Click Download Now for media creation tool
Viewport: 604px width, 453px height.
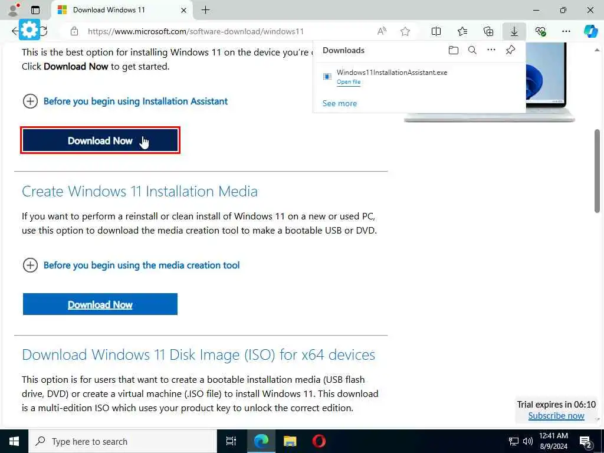(100, 304)
